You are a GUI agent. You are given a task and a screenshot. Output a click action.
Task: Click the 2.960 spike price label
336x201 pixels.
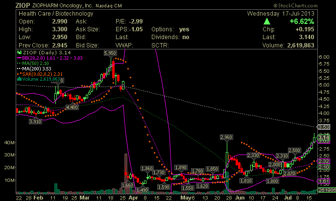(x=226, y=137)
